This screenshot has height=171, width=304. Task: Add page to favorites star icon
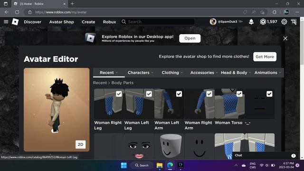262,12
